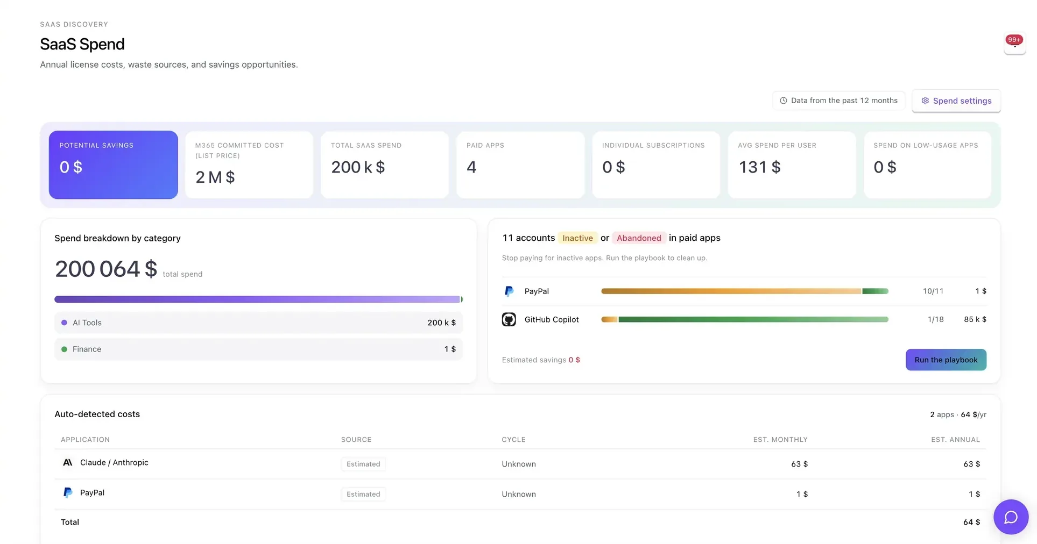Screen dimensions: 1037x544
Task: Open Spend settings
Action: 956,101
